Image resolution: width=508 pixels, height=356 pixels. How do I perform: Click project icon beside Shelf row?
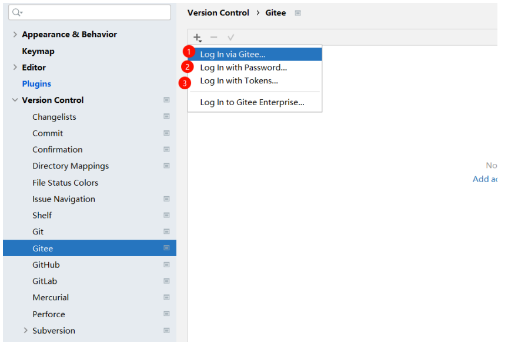point(166,215)
